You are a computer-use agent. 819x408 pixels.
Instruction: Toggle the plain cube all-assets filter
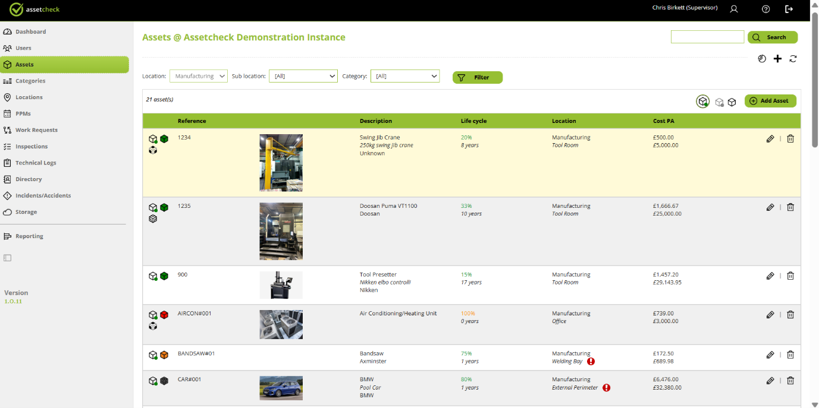pyautogui.click(x=732, y=102)
